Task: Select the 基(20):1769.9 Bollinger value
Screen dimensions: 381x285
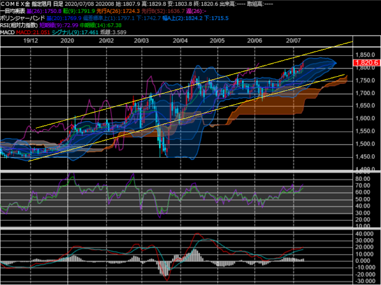Action: tap(64, 18)
